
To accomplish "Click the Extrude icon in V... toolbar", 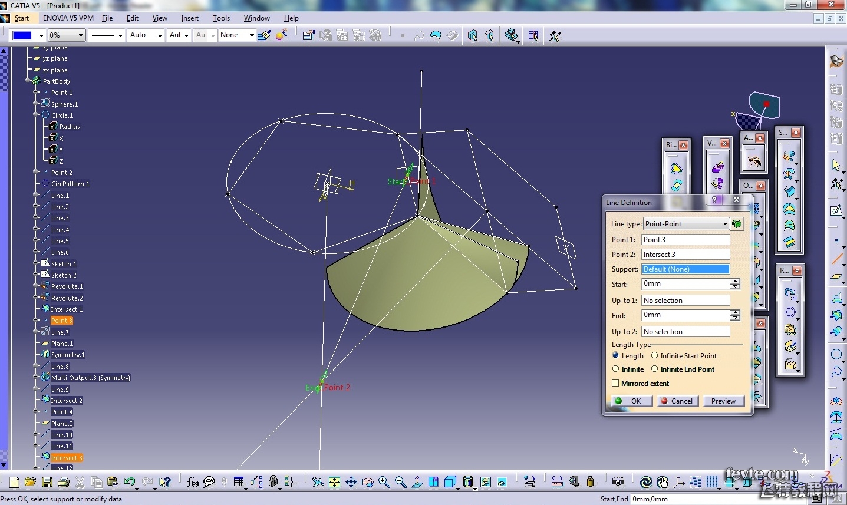I will (717, 167).
